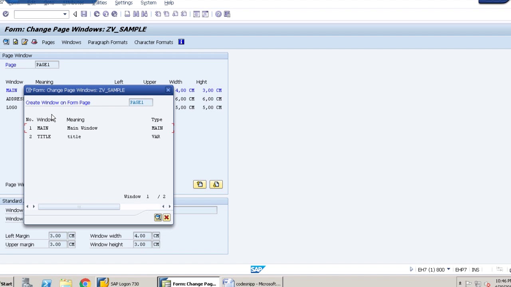Open the System menu
The width and height of the screenshot is (511, 287).
point(149,3)
